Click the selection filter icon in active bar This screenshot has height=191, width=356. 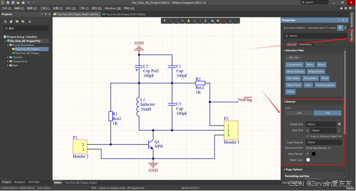pyautogui.click(x=165, y=21)
